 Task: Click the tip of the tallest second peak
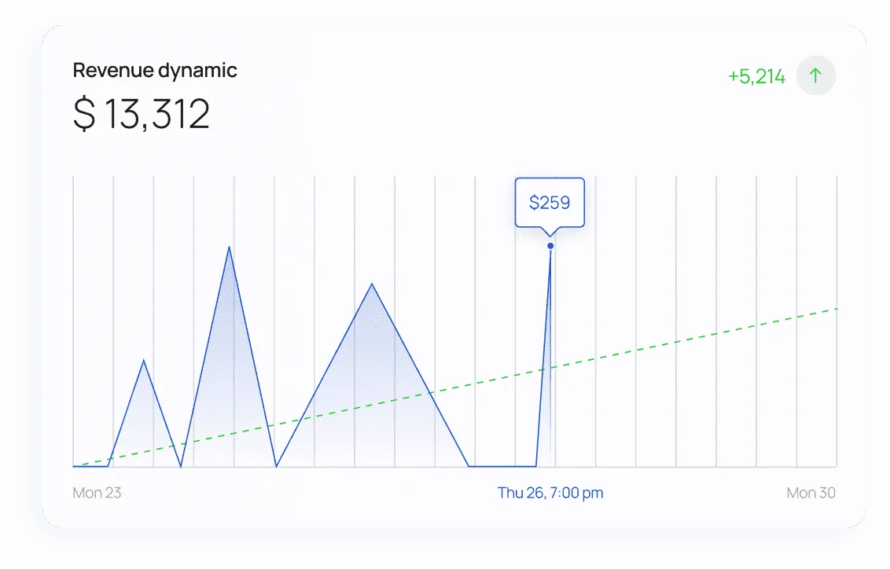click(x=229, y=247)
